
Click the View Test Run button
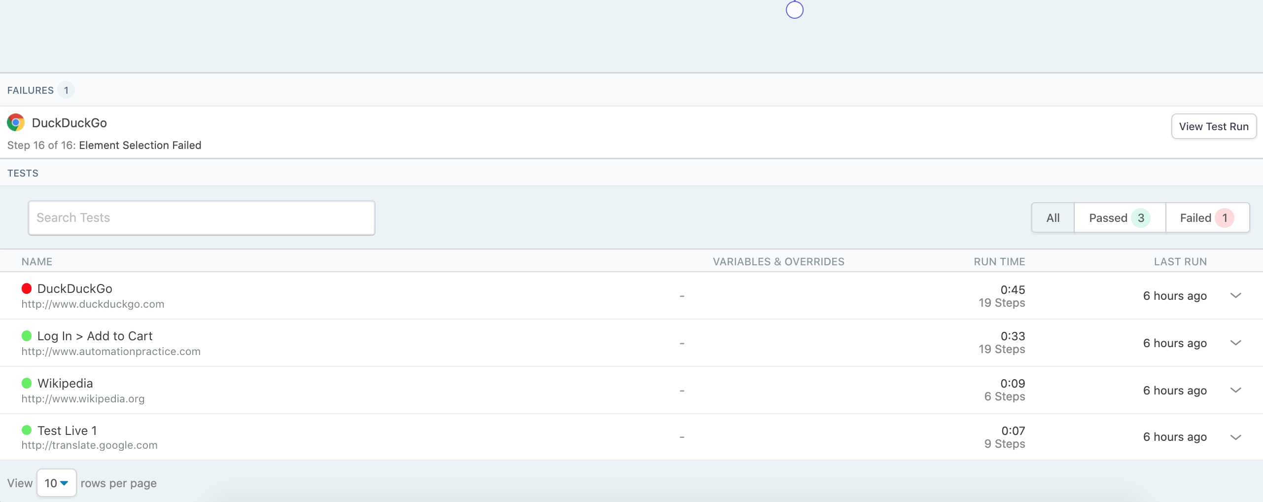click(x=1214, y=126)
